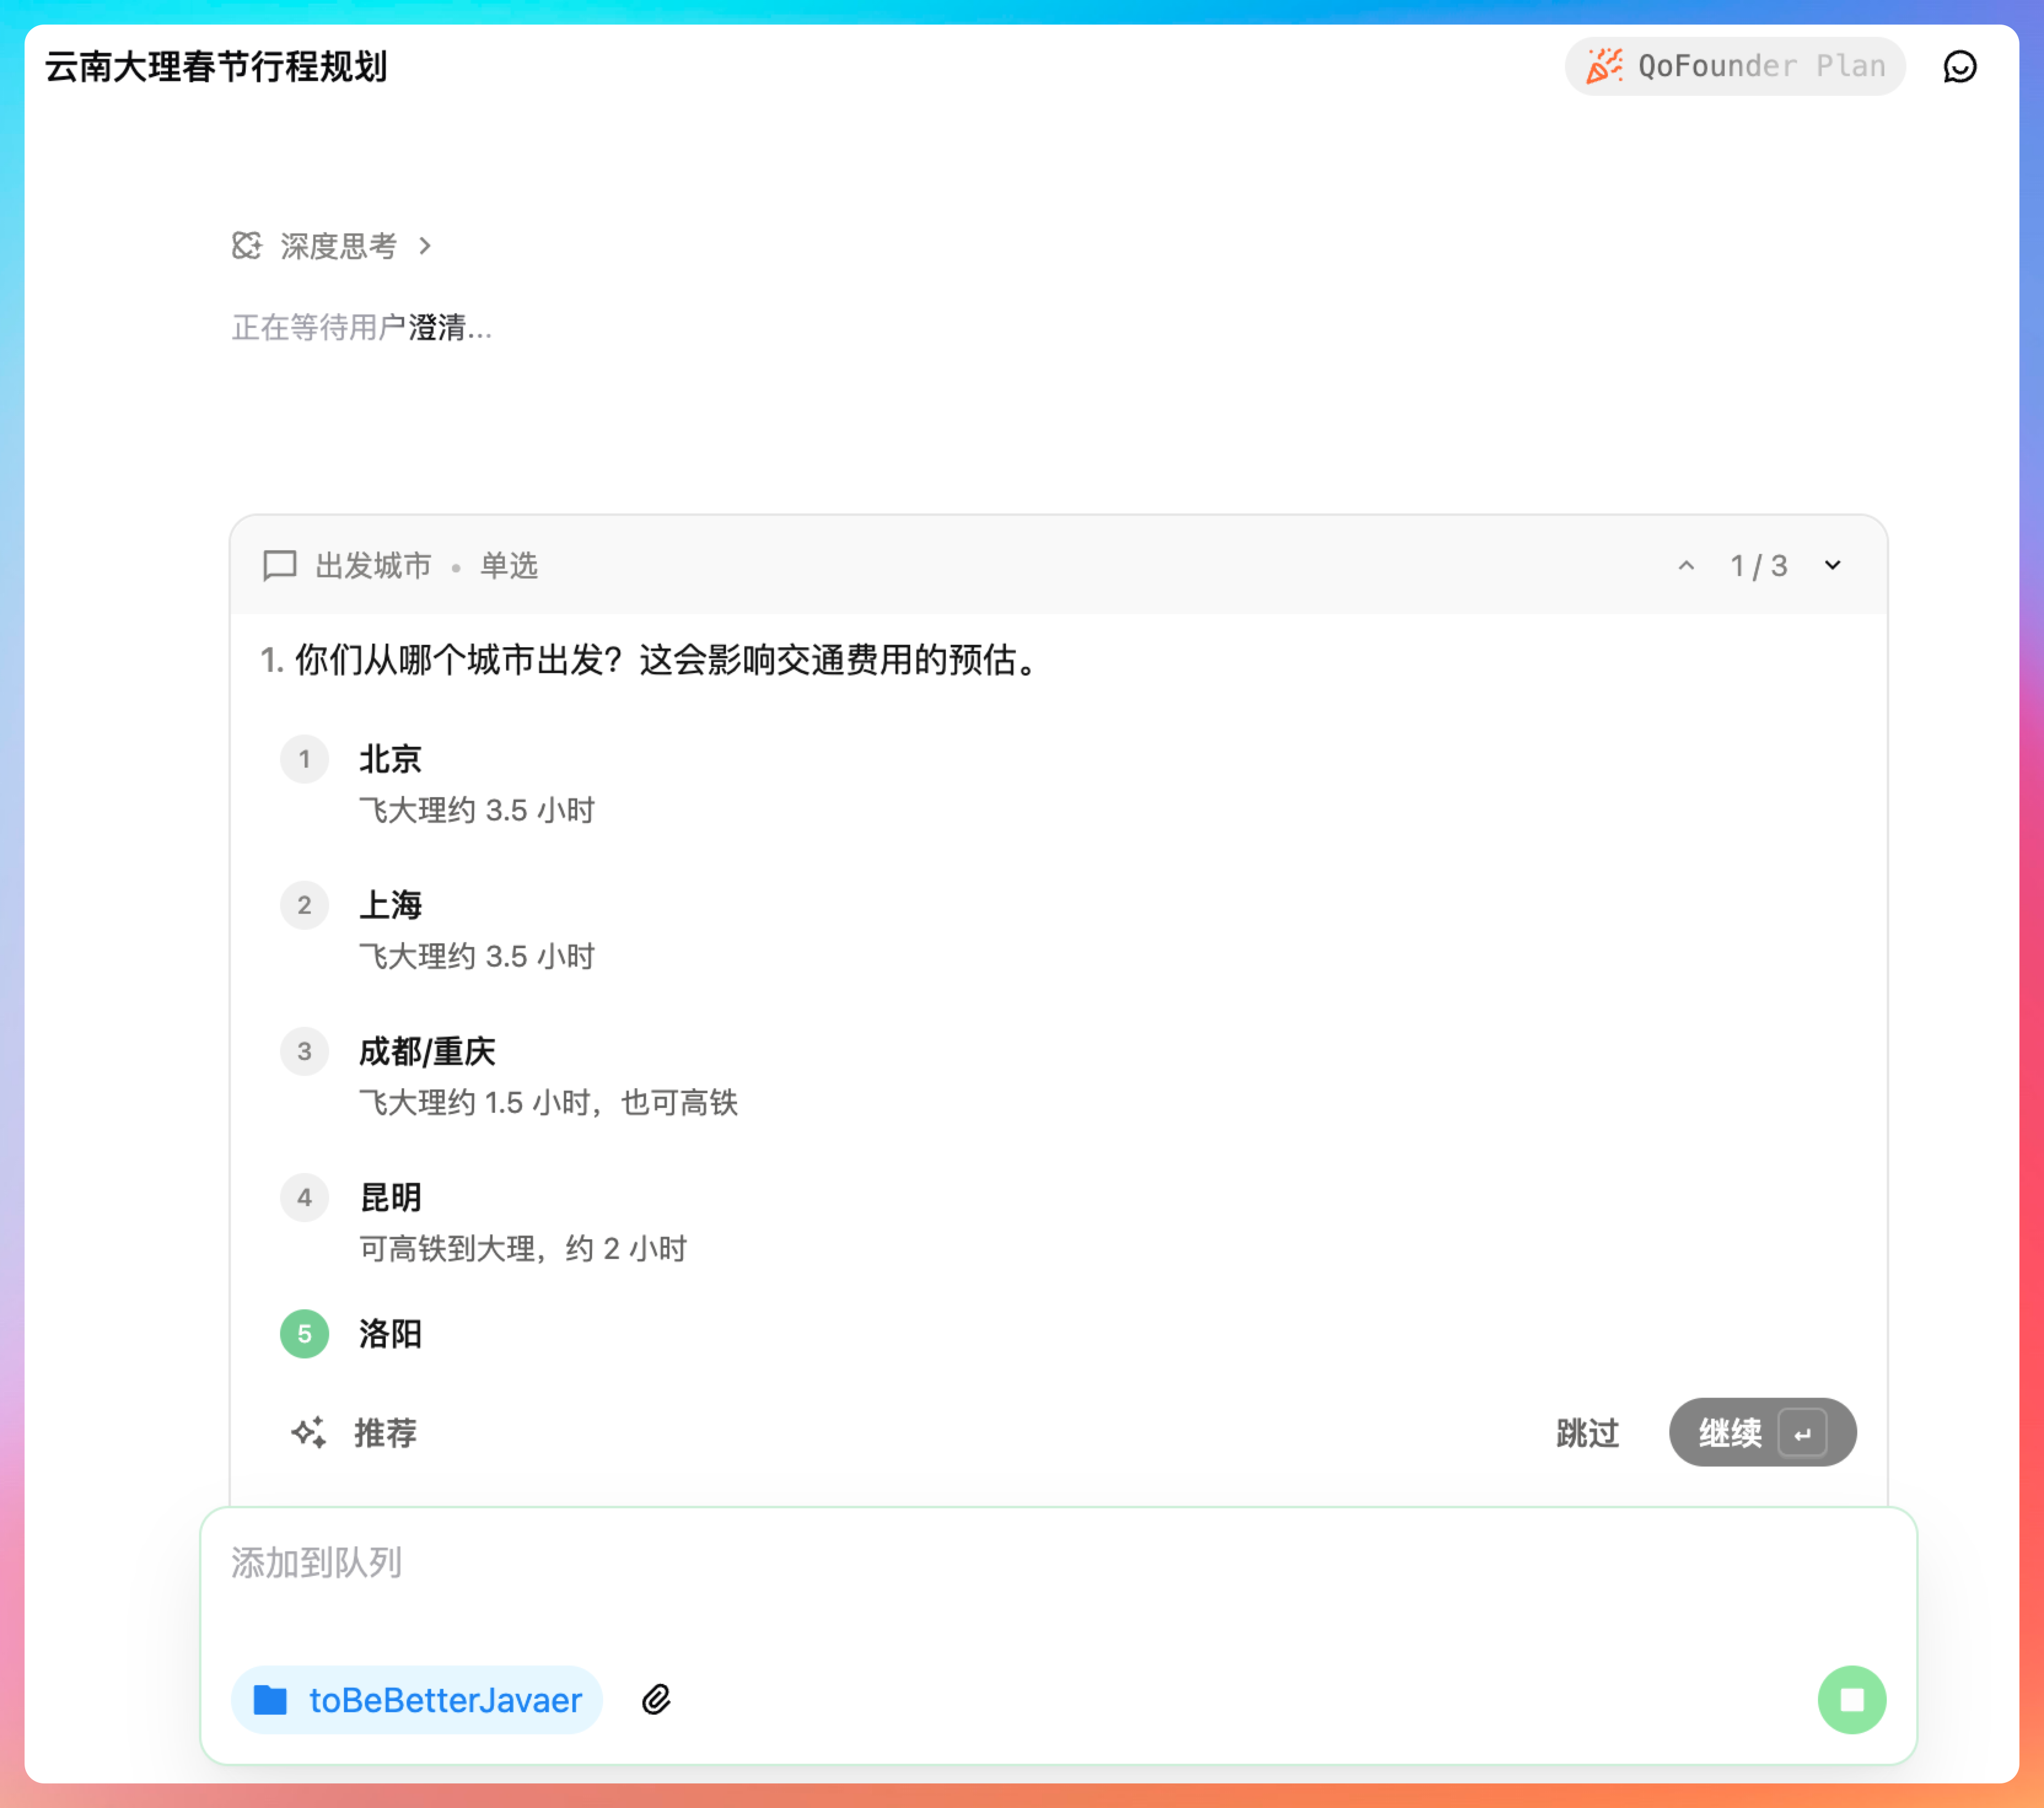Expand the 深度思考 chevron
2044x1808 pixels.
425,245
